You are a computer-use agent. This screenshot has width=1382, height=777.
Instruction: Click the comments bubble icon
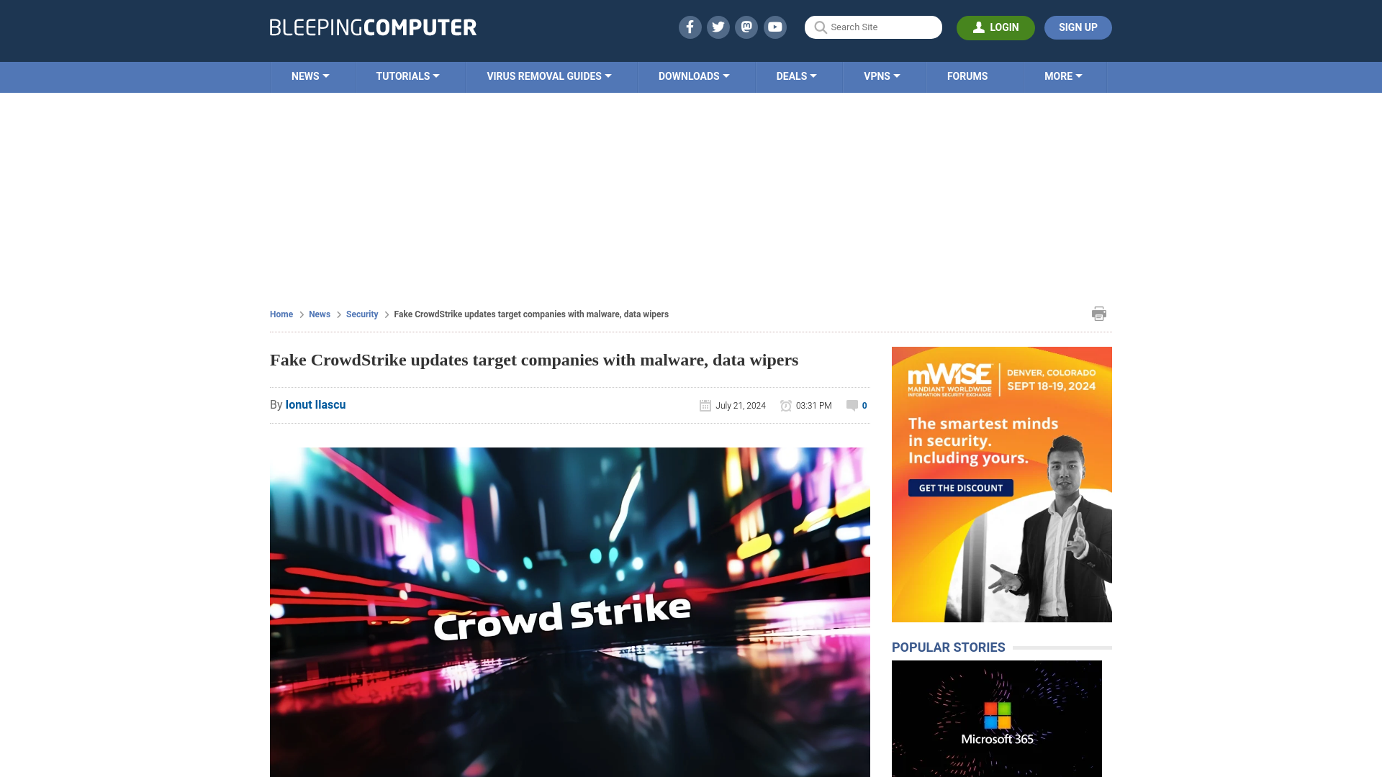[x=852, y=406]
